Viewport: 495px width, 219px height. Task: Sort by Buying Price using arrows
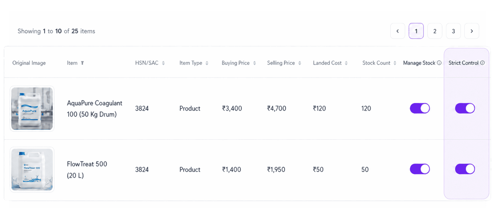255,63
